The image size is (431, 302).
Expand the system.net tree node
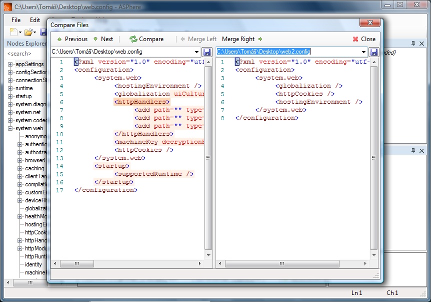click(x=10, y=112)
